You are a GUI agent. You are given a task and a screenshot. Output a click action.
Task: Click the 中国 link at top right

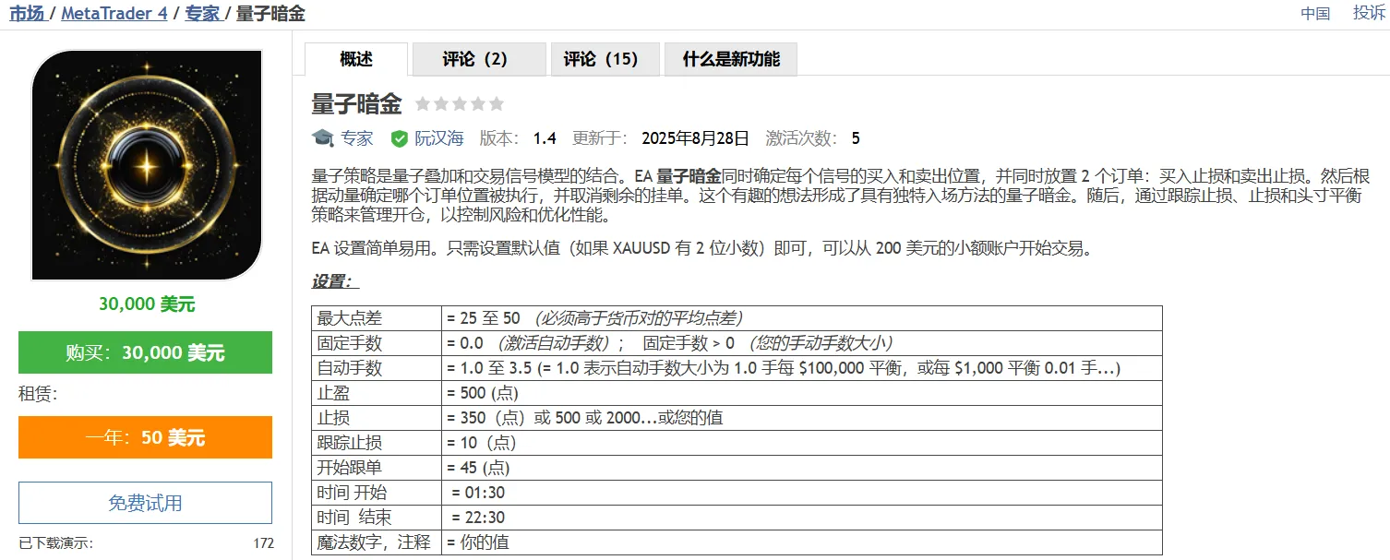point(1315,13)
